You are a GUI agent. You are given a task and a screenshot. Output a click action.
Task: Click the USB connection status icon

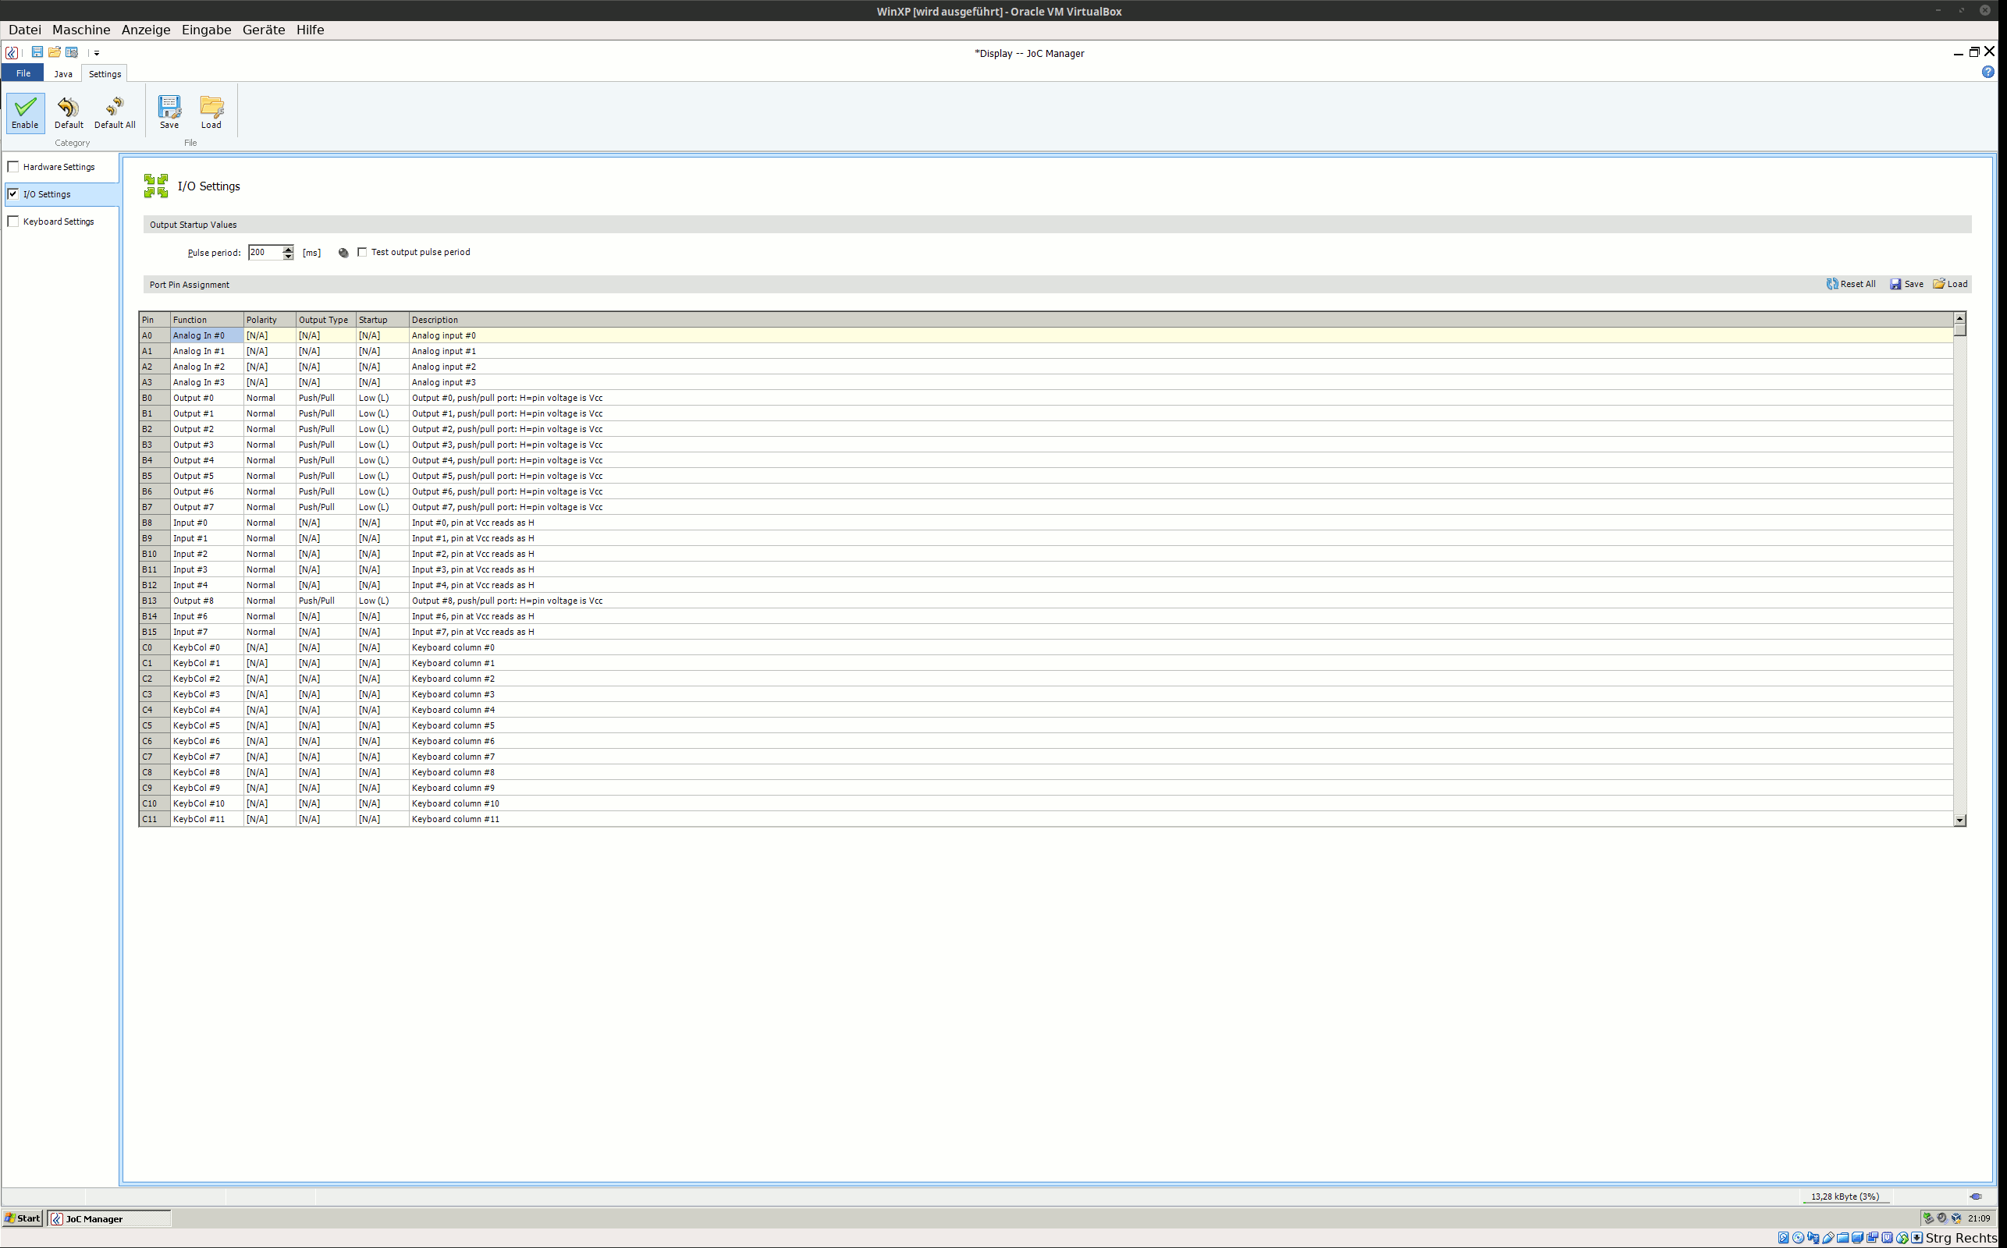pos(1976,1196)
